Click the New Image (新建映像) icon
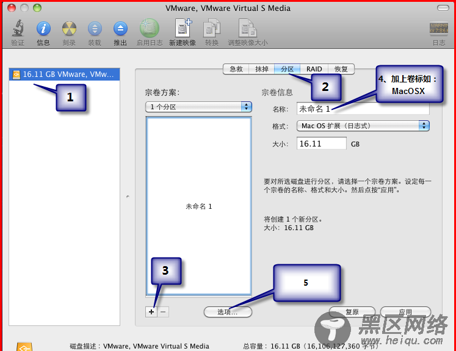The height and width of the screenshot is (351, 456). 183,29
